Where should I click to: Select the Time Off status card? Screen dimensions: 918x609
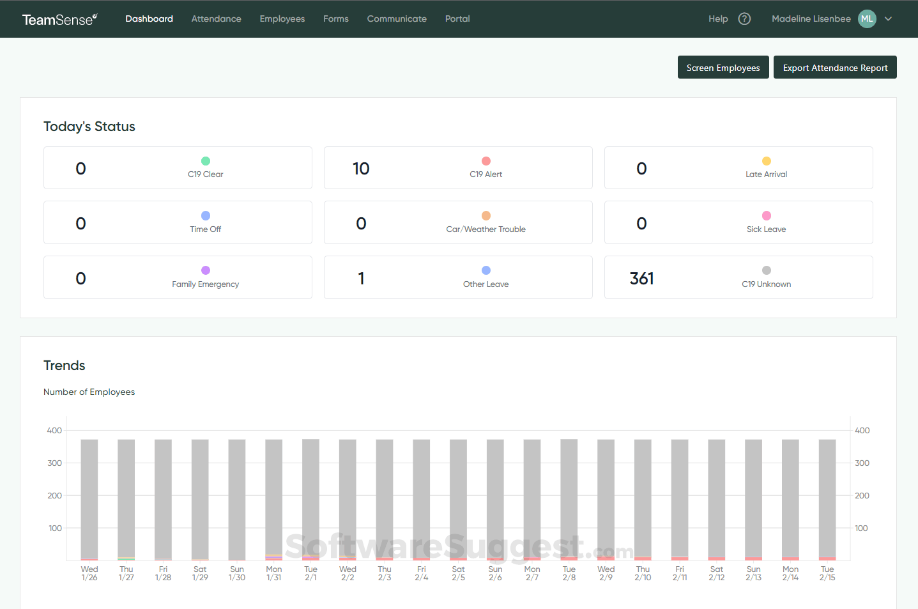click(x=178, y=222)
